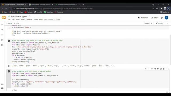The image size is (171, 96).
Task: Open Chrome menu three dots
Action: pyautogui.click(x=169, y=9)
